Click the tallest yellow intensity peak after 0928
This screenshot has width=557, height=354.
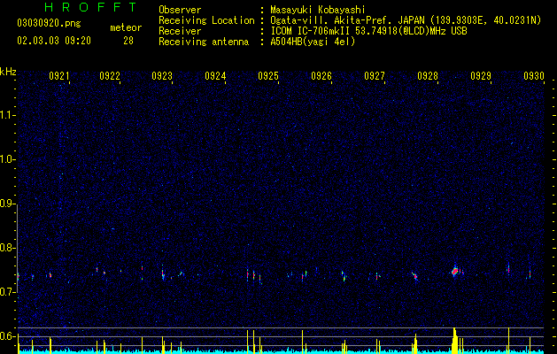pos(454,340)
